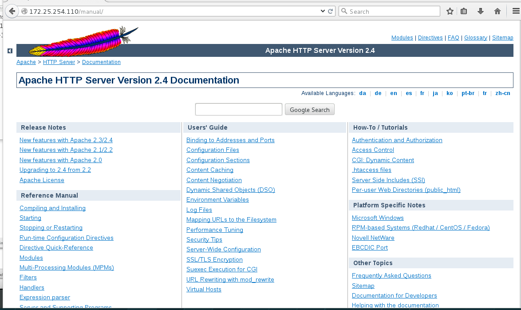Open URL Rewriting with mod_rewrite link
Image resolution: width=521 pixels, height=310 pixels.
[x=230, y=279]
